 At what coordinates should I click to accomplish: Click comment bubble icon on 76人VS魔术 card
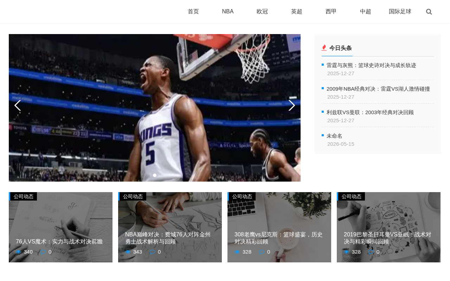click(43, 252)
